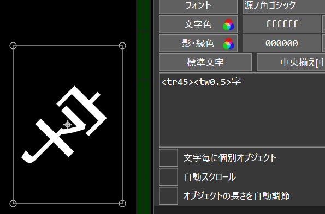Open the 標準文字 style dropdown

205,63
